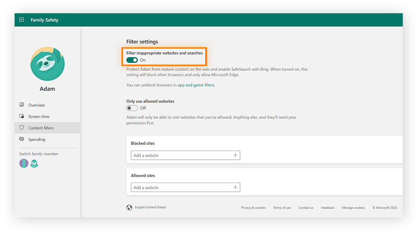Image resolution: width=417 pixels, height=233 pixels.
Task: Click the Adam name label
Action: (x=47, y=89)
